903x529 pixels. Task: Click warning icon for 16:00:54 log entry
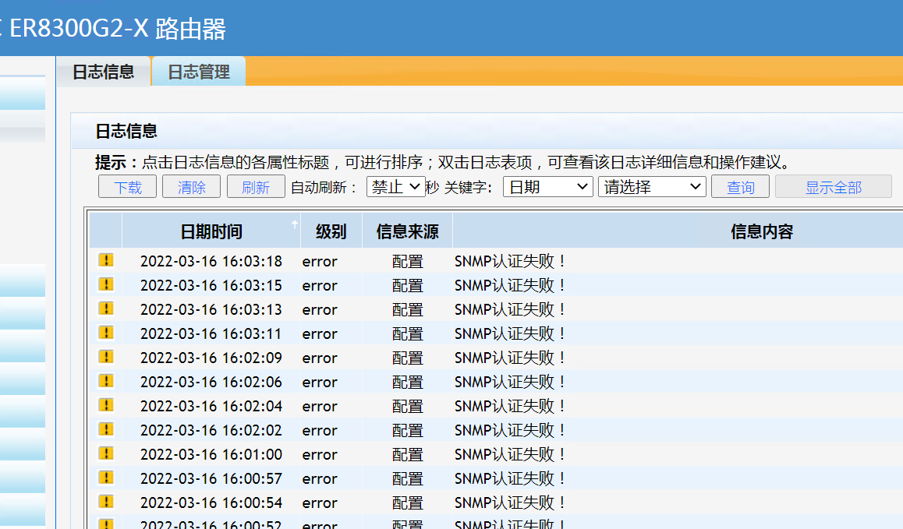pyautogui.click(x=105, y=502)
